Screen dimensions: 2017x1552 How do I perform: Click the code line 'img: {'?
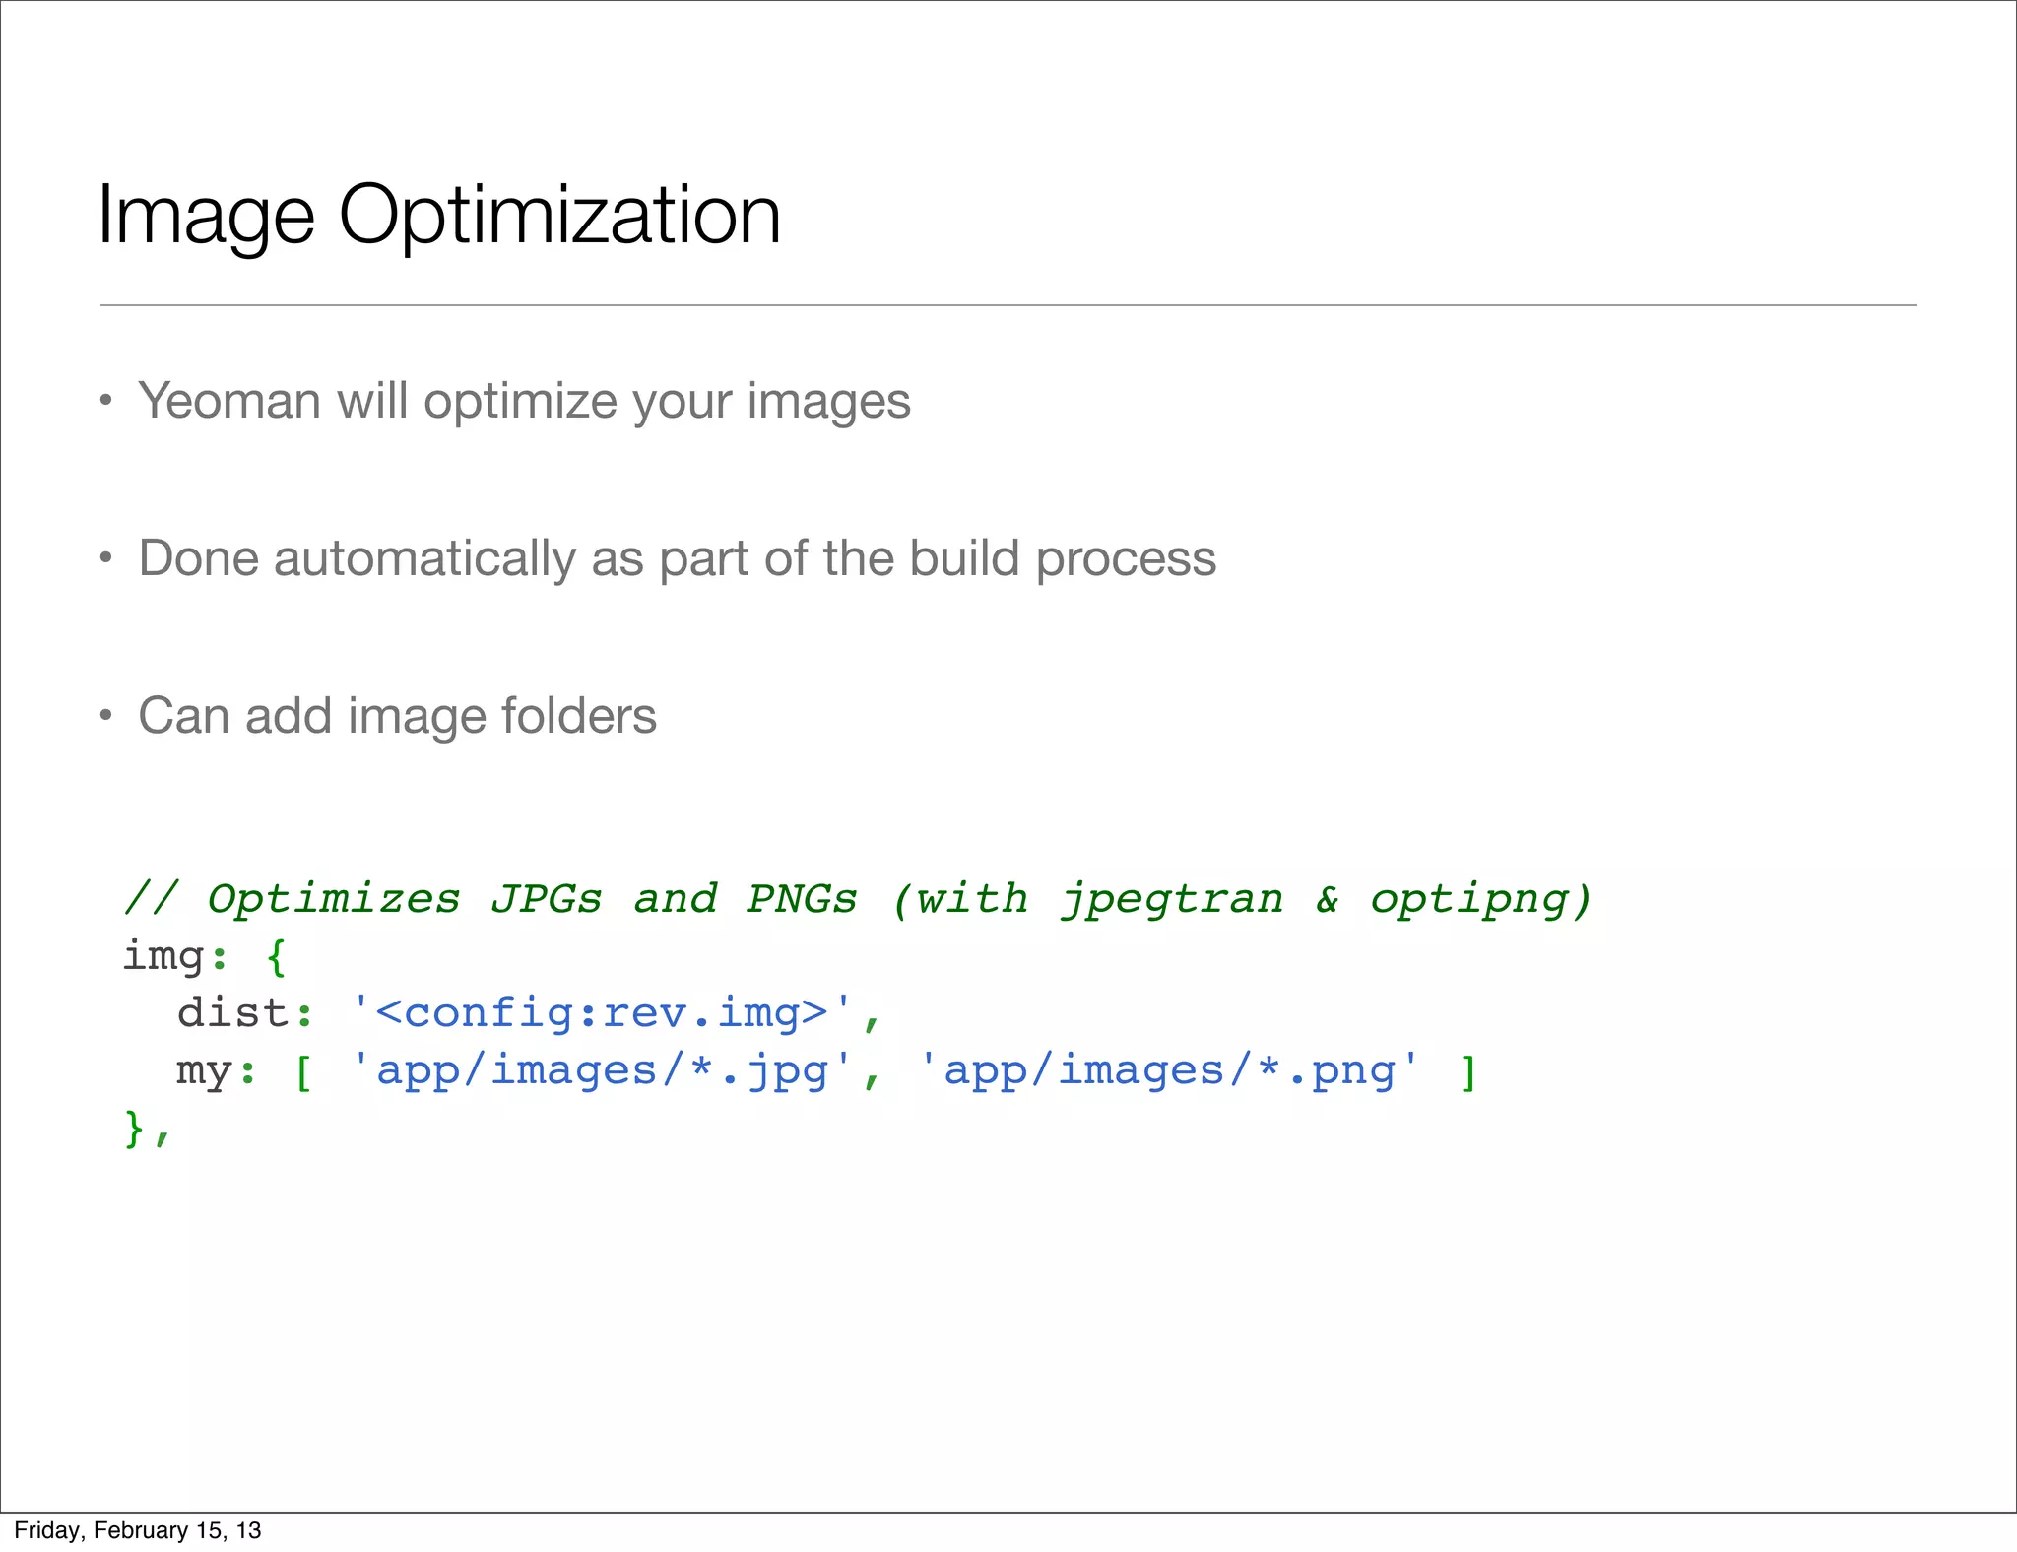tap(204, 956)
